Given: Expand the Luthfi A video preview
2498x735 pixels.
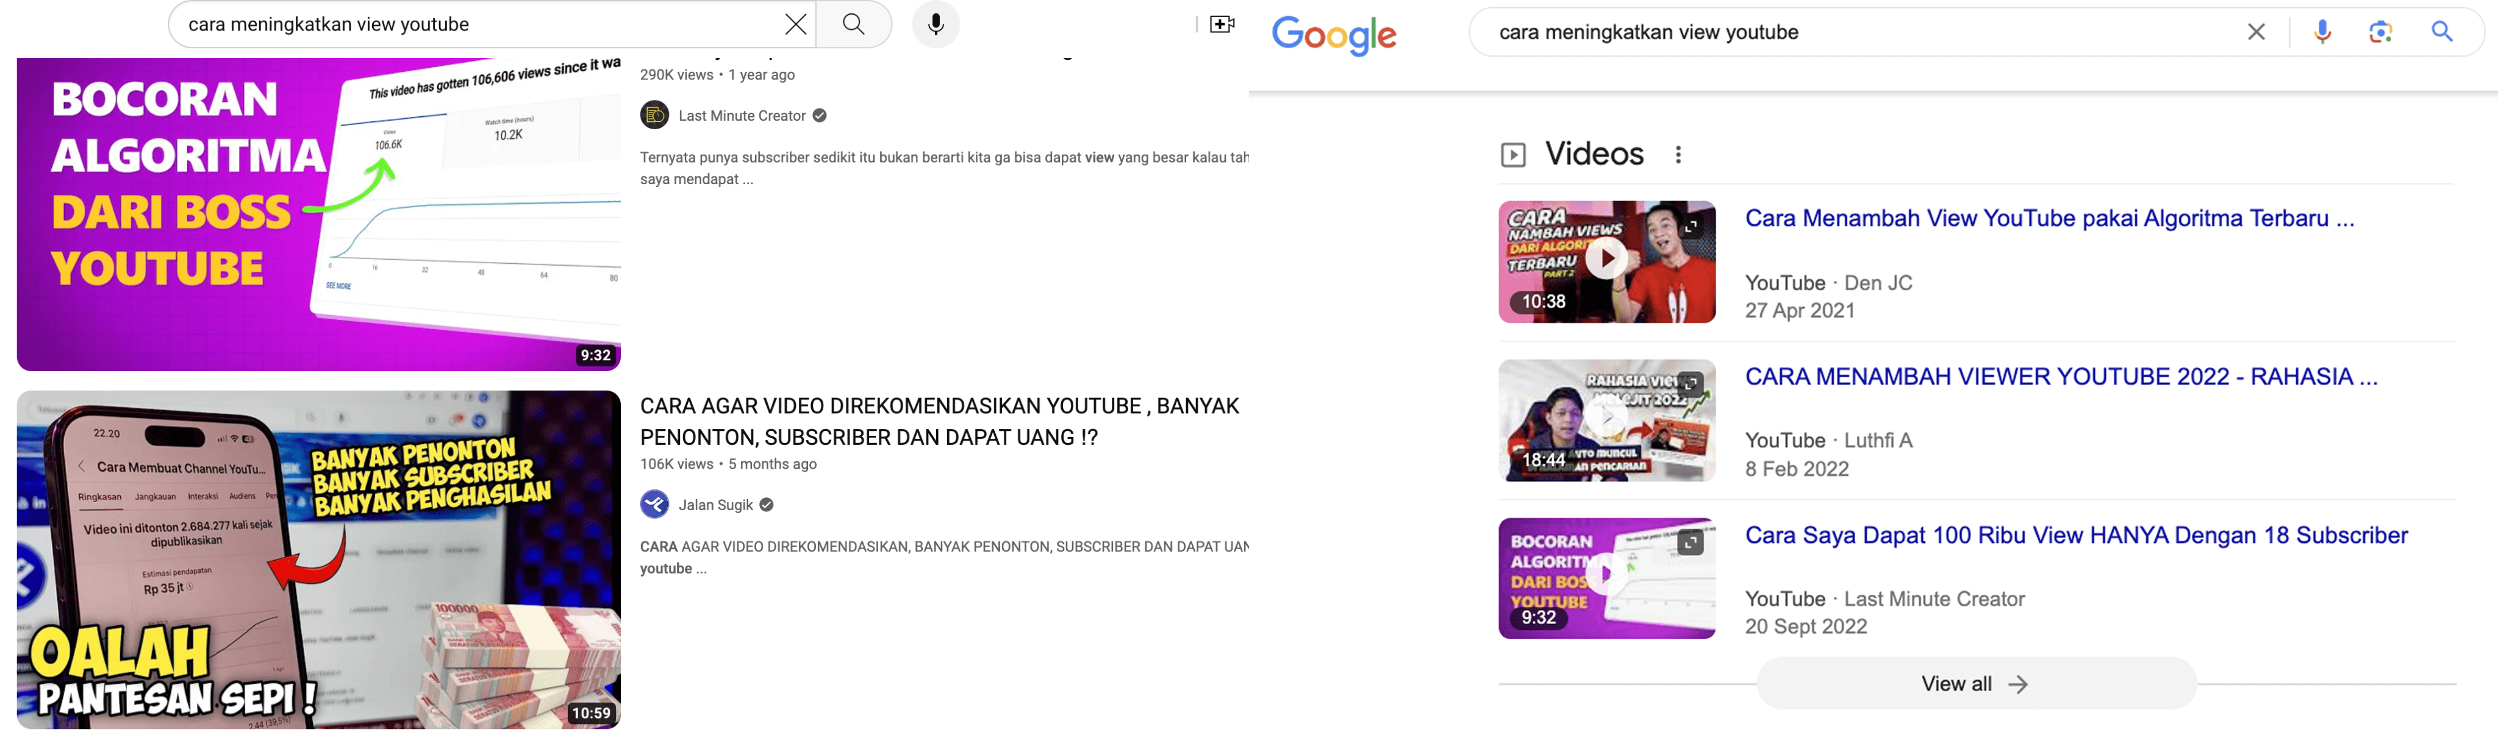Looking at the screenshot, I should [1690, 384].
